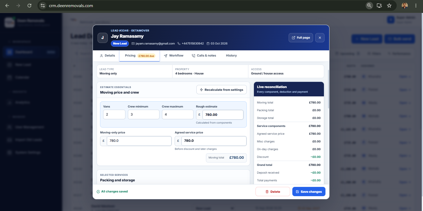Click the modal's vertical scrollbar

pyautogui.click(x=328, y=90)
